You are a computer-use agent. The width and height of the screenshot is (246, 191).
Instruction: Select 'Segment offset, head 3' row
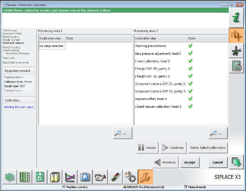pos(181,99)
